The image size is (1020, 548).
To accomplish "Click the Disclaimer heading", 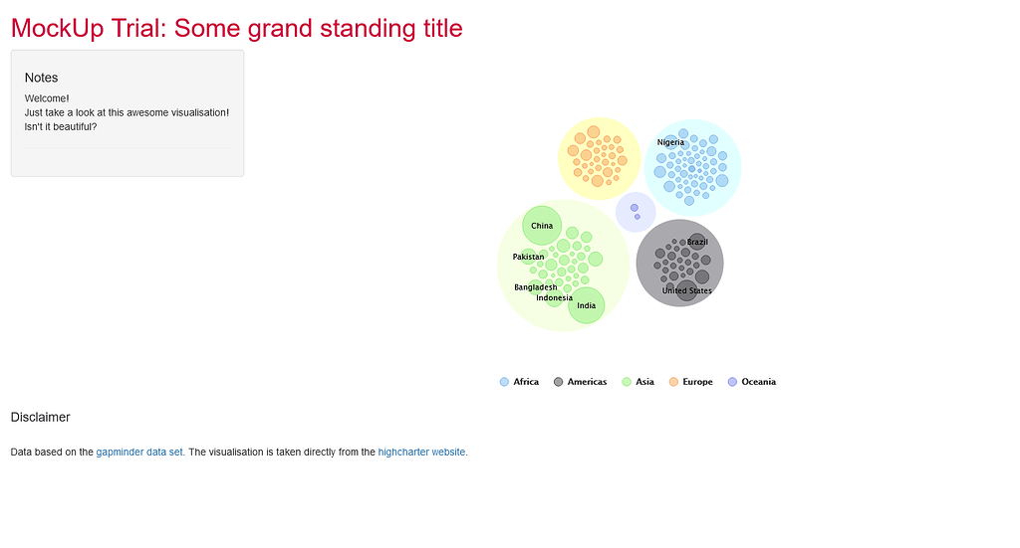I will 40,418.
